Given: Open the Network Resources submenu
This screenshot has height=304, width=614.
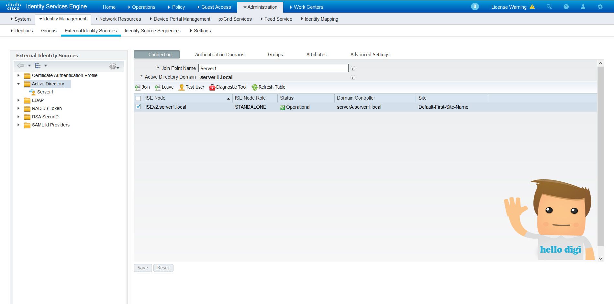Looking at the screenshot, I should click(118, 19).
